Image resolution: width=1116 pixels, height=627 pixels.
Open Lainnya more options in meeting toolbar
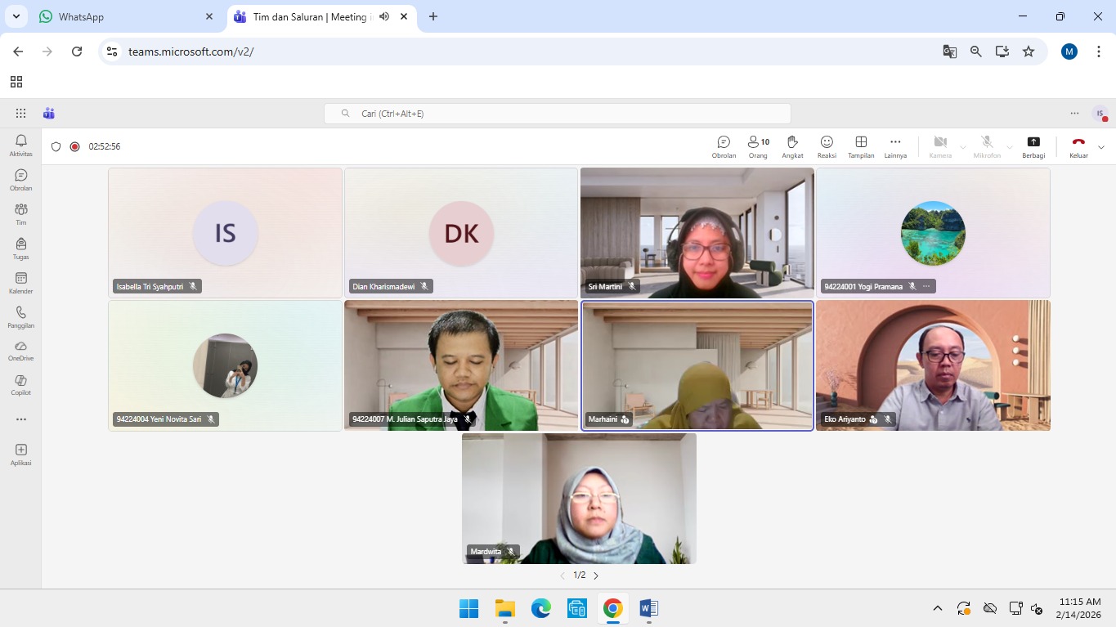point(895,146)
